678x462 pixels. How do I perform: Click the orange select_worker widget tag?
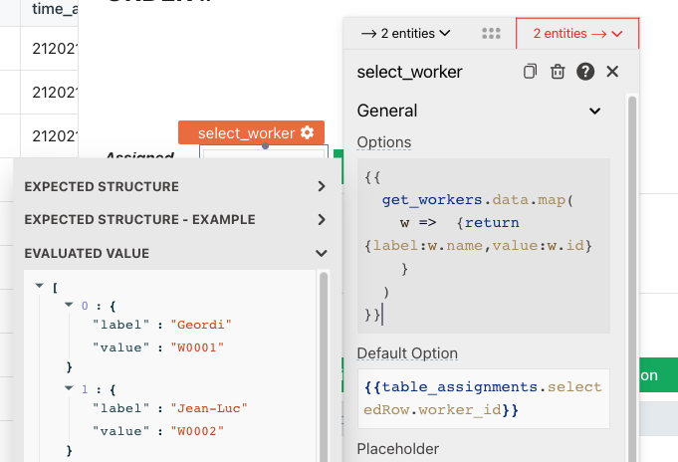point(247,133)
